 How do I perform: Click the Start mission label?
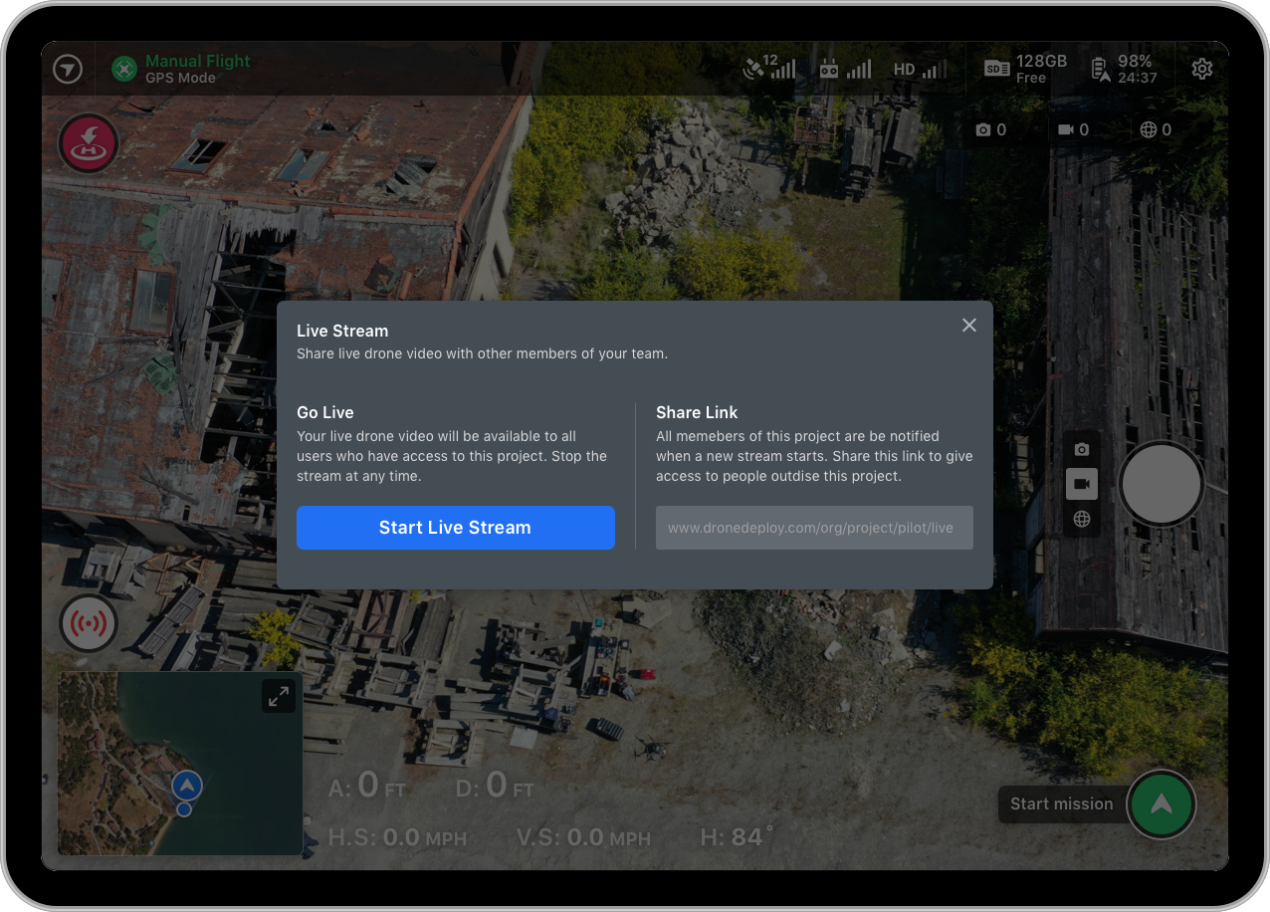[x=1062, y=804]
